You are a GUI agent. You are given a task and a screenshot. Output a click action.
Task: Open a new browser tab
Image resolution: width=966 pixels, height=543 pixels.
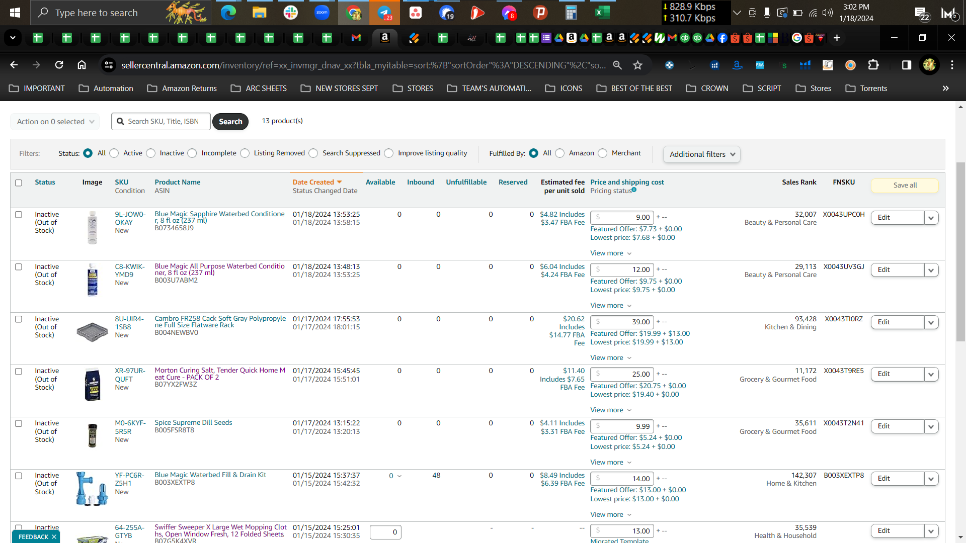pyautogui.click(x=837, y=38)
